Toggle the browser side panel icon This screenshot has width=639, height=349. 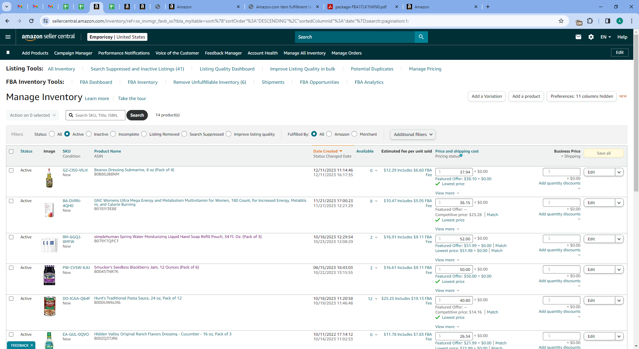(608, 21)
